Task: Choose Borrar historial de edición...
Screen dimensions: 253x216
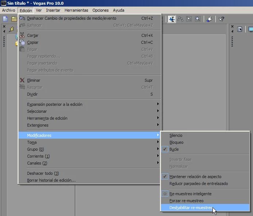Action: (x=90, y=180)
